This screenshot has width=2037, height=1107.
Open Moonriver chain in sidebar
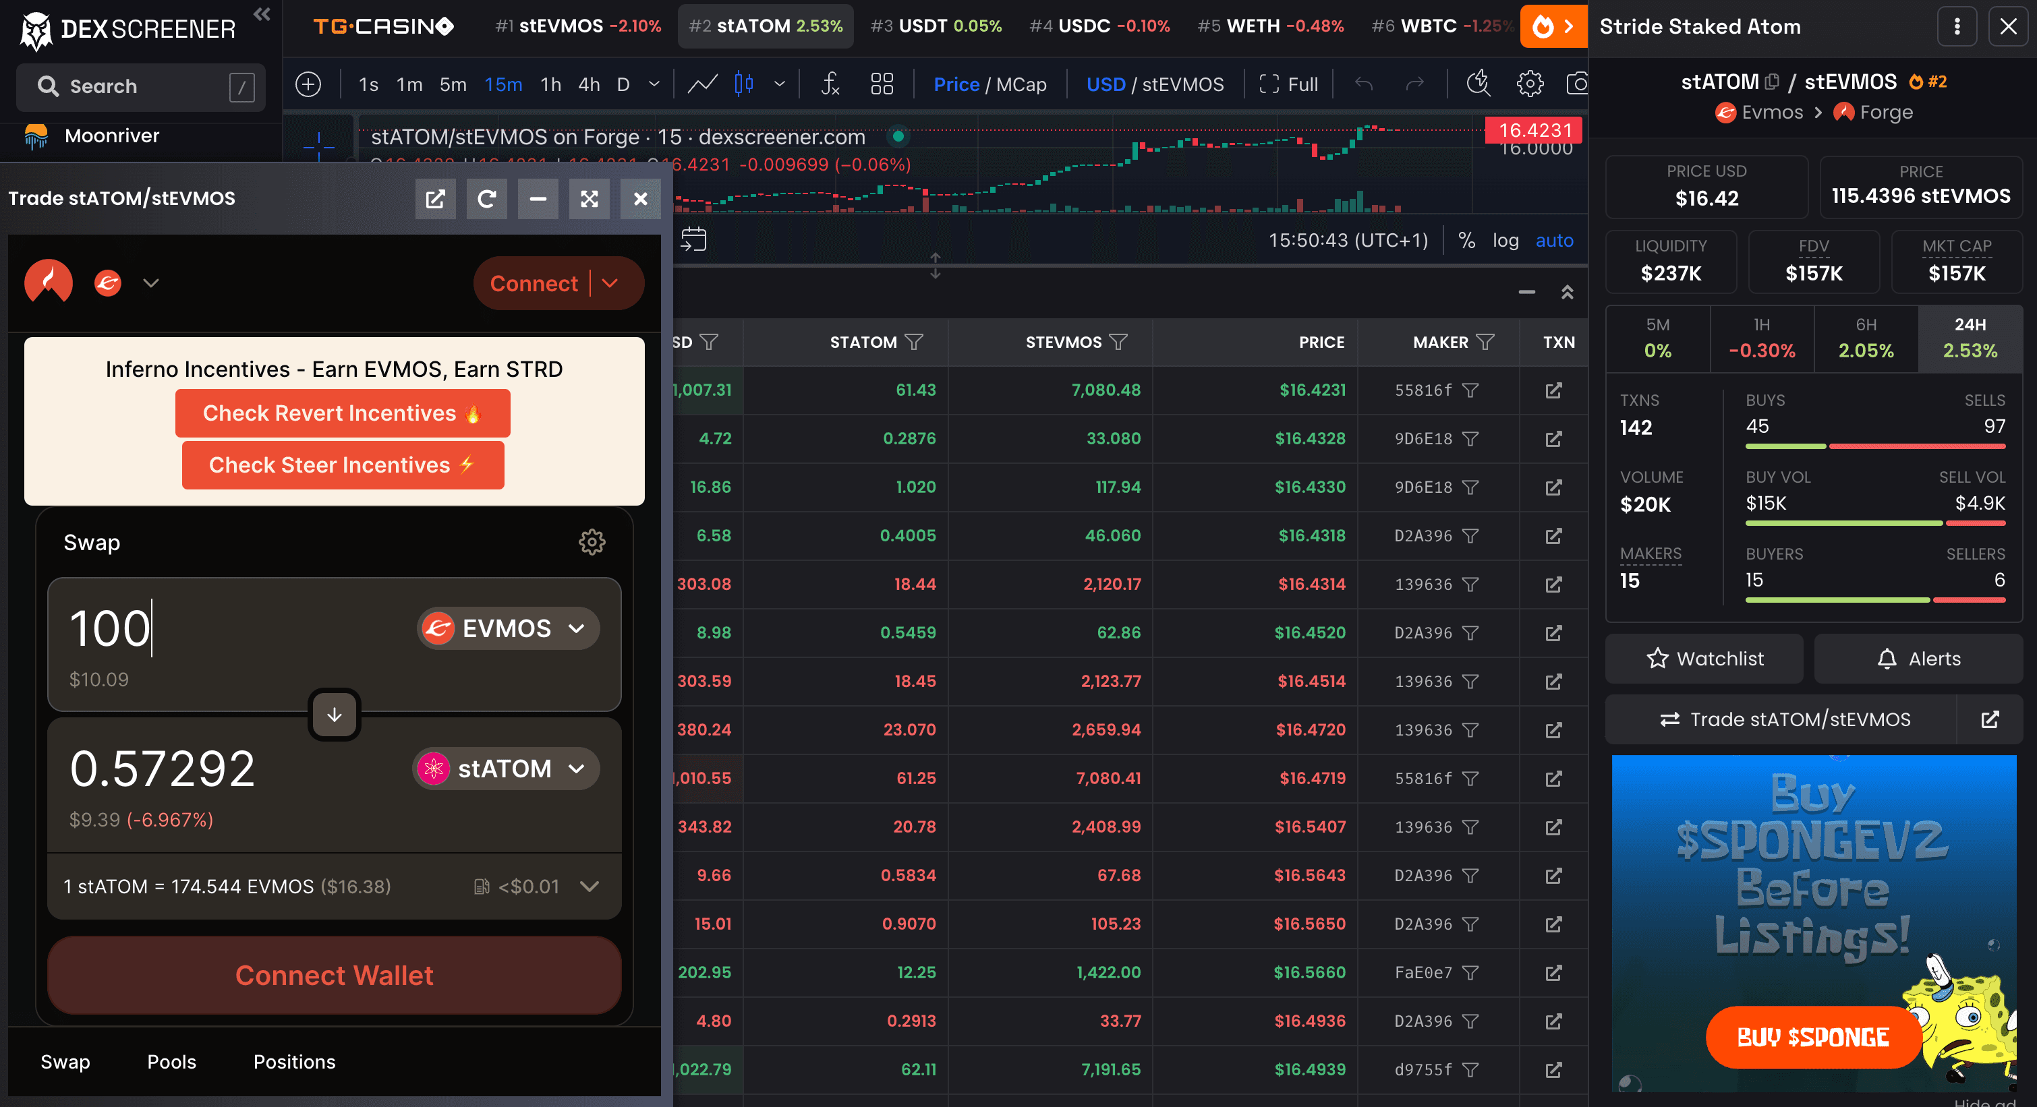point(111,136)
